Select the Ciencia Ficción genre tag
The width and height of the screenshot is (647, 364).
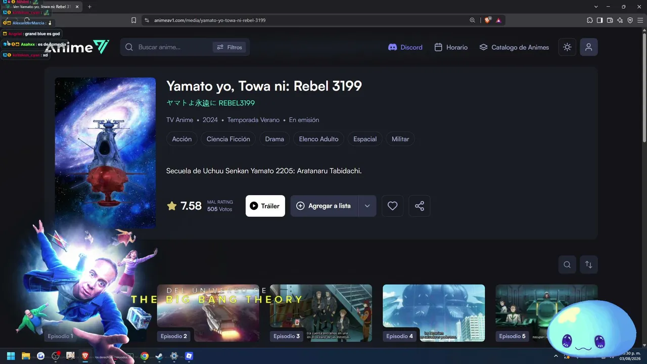click(x=228, y=139)
